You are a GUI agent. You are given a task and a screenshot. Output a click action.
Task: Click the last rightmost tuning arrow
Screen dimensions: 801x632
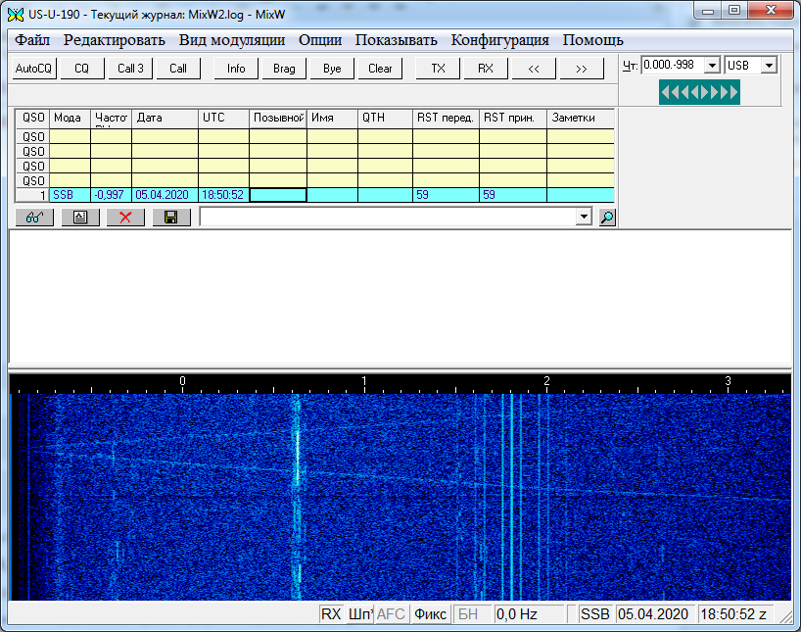pos(733,92)
